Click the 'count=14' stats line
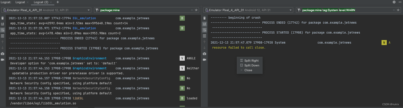 click(69, 23)
